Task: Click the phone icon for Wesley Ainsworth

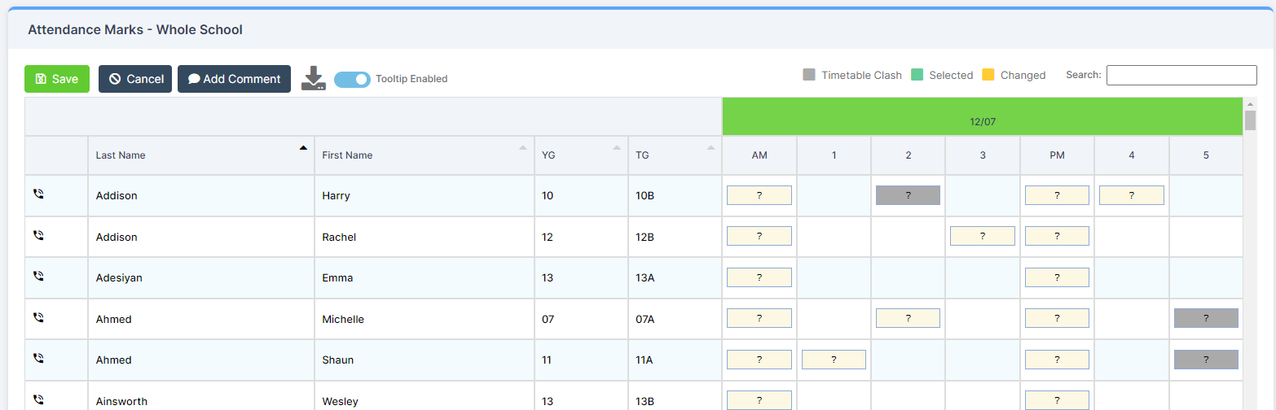Action: pos(37,400)
